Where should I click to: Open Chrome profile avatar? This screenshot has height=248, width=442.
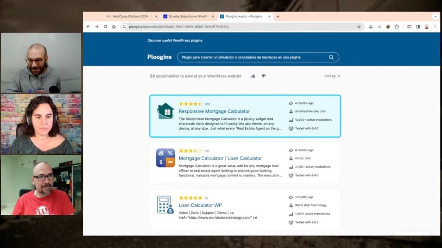click(x=426, y=26)
